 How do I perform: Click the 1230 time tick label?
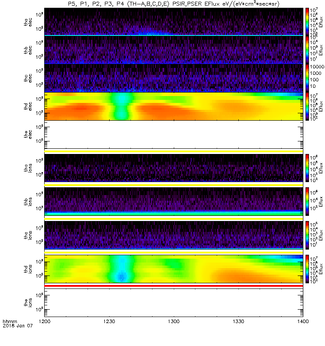[x=109, y=321]
